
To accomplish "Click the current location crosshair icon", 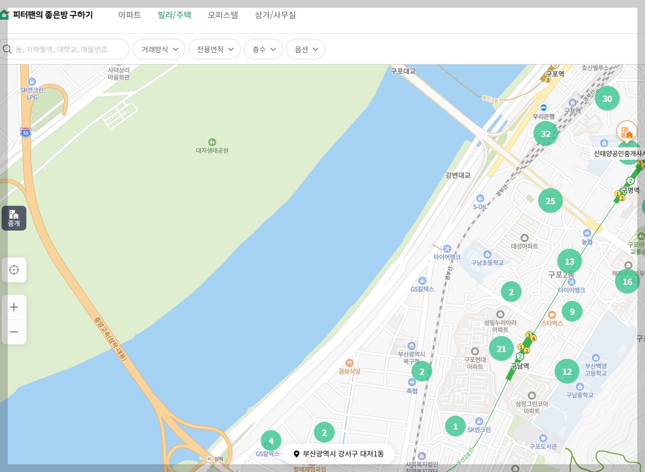I will 13,269.
